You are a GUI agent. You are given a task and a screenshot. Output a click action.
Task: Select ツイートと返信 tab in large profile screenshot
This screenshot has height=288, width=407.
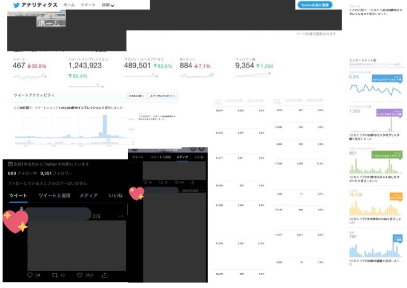(54, 196)
